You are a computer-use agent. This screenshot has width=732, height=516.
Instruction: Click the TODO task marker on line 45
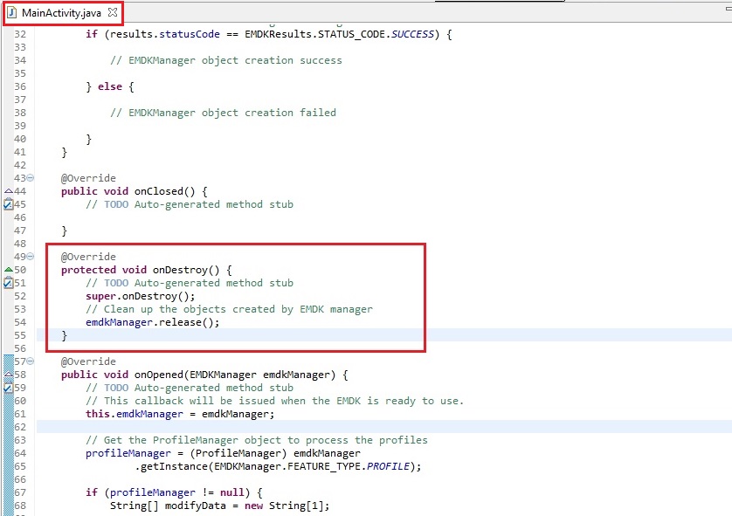(8, 204)
